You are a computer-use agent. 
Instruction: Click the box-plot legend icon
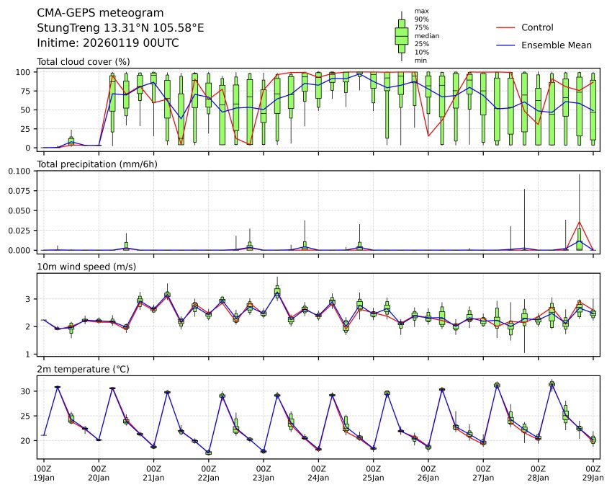point(401,35)
